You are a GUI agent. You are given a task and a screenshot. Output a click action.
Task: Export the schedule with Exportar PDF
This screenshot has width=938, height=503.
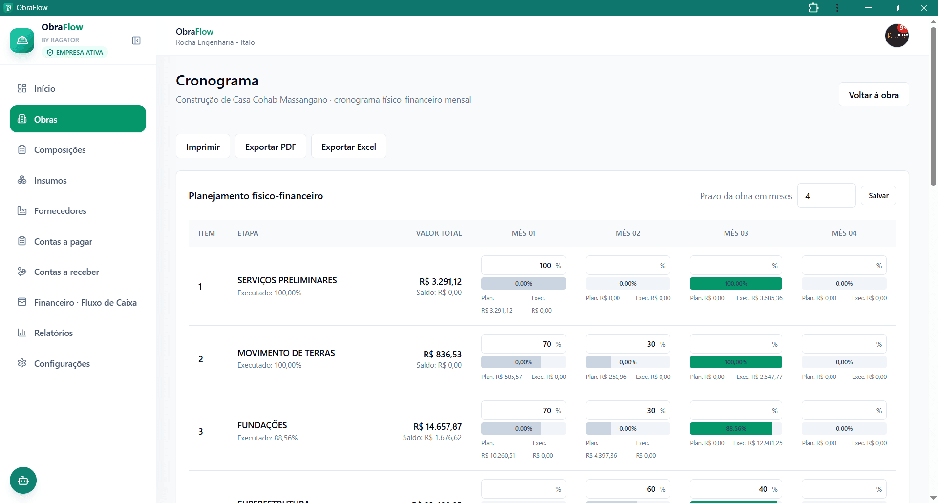tap(271, 147)
